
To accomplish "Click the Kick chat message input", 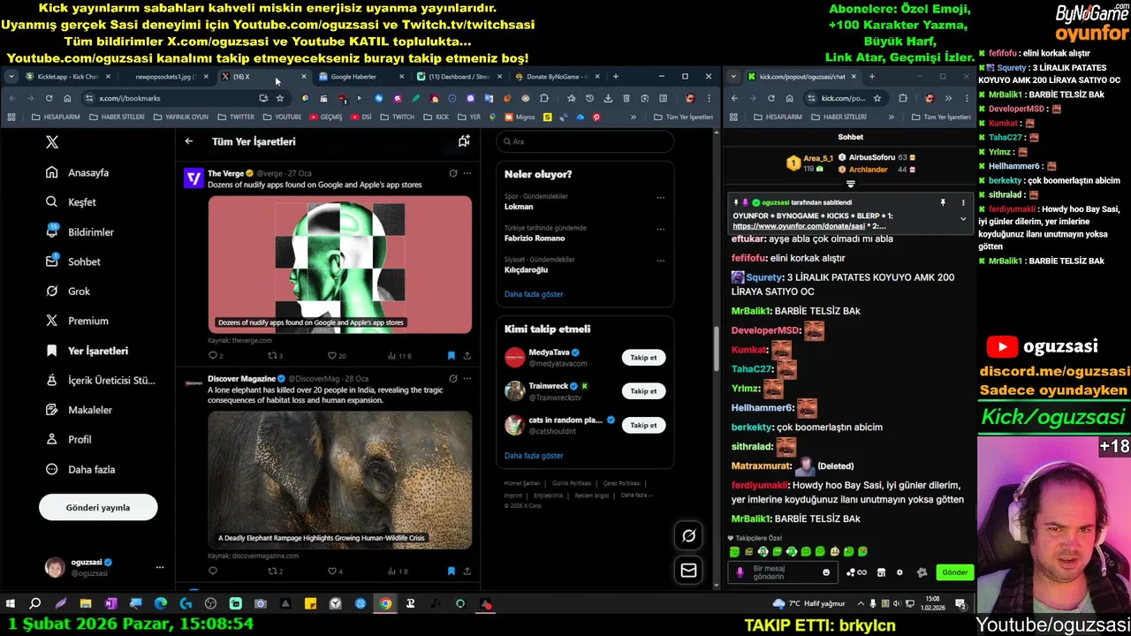I will pyautogui.click(x=785, y=572).
